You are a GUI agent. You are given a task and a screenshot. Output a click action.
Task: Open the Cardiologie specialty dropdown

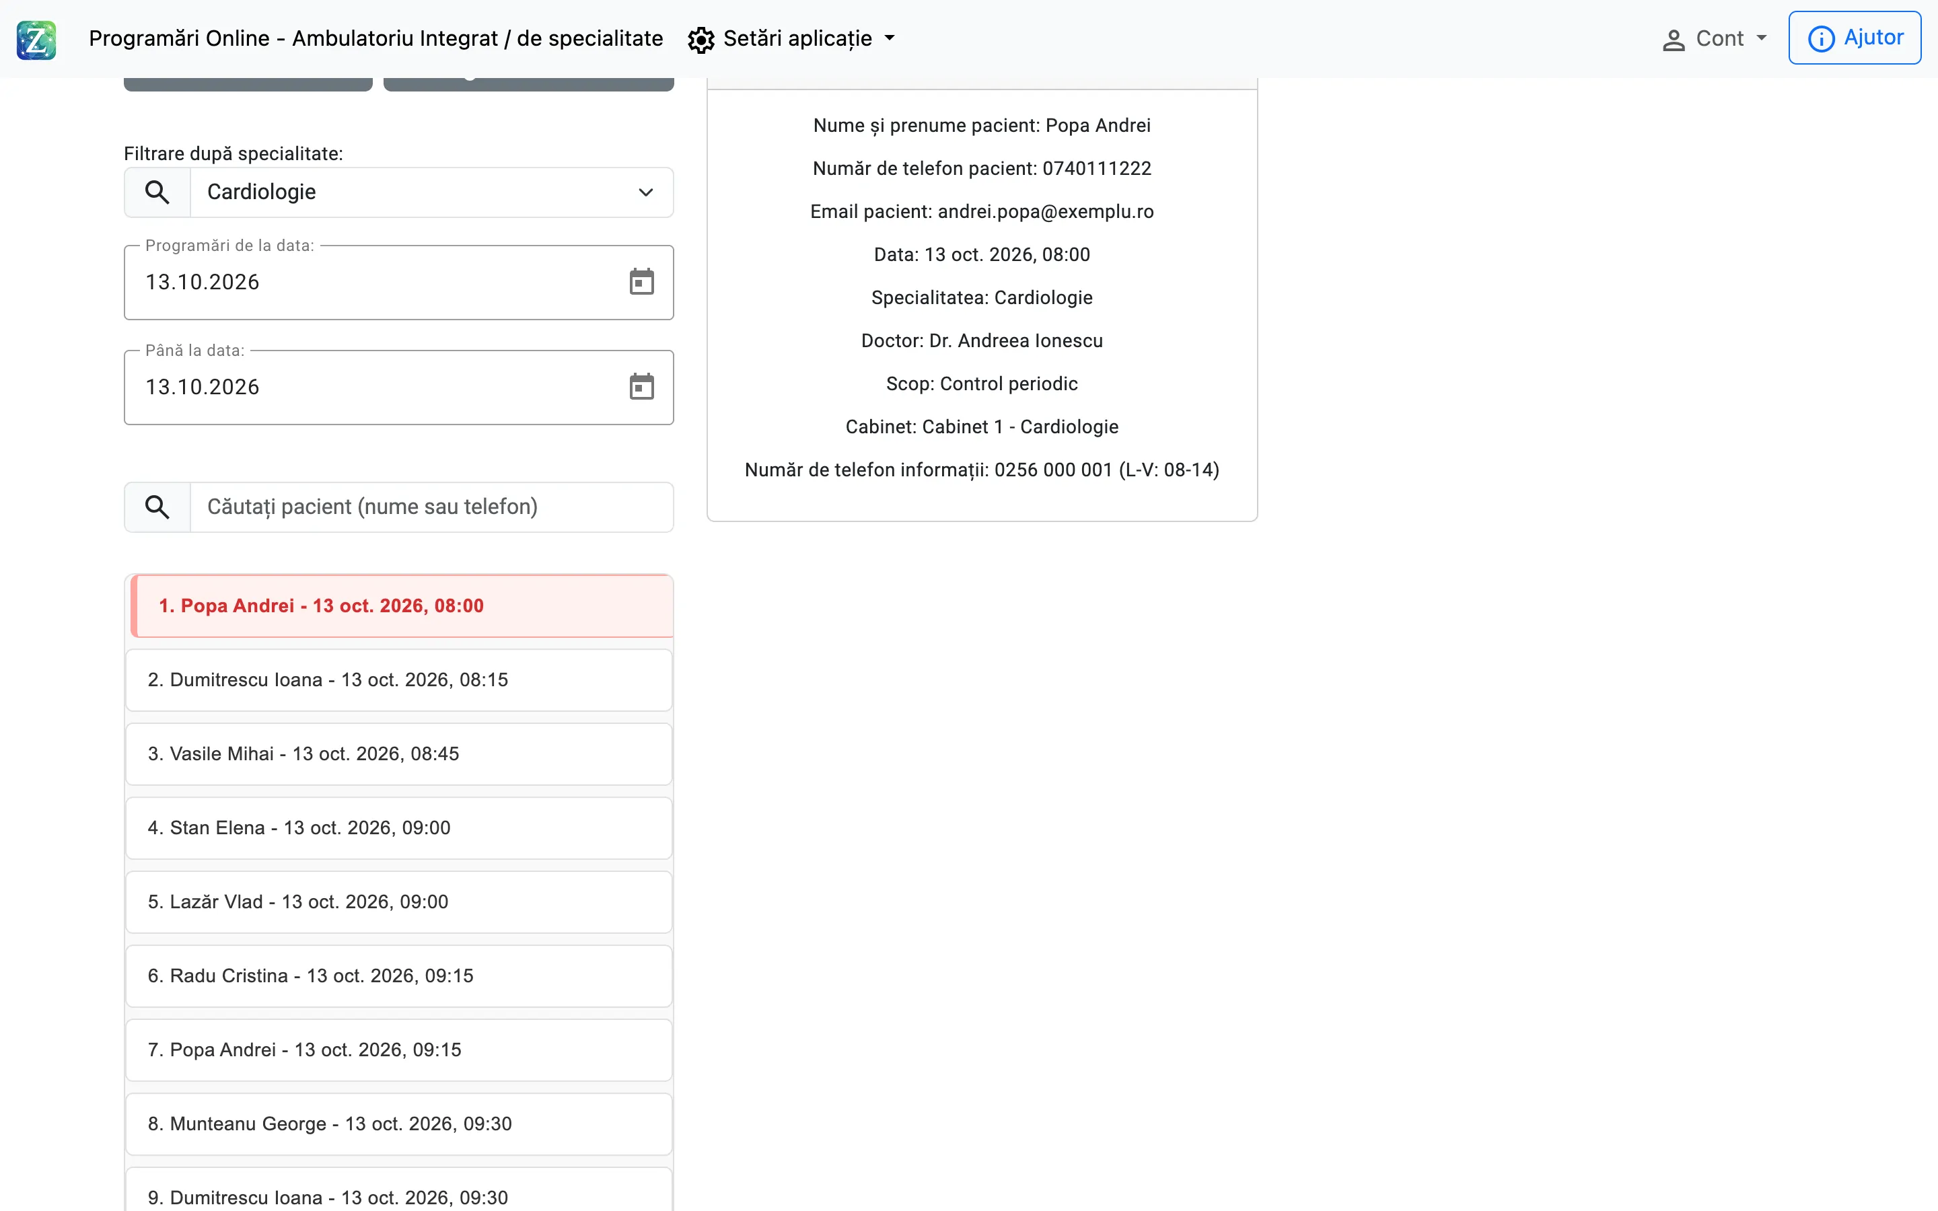[x=431, y=192]
